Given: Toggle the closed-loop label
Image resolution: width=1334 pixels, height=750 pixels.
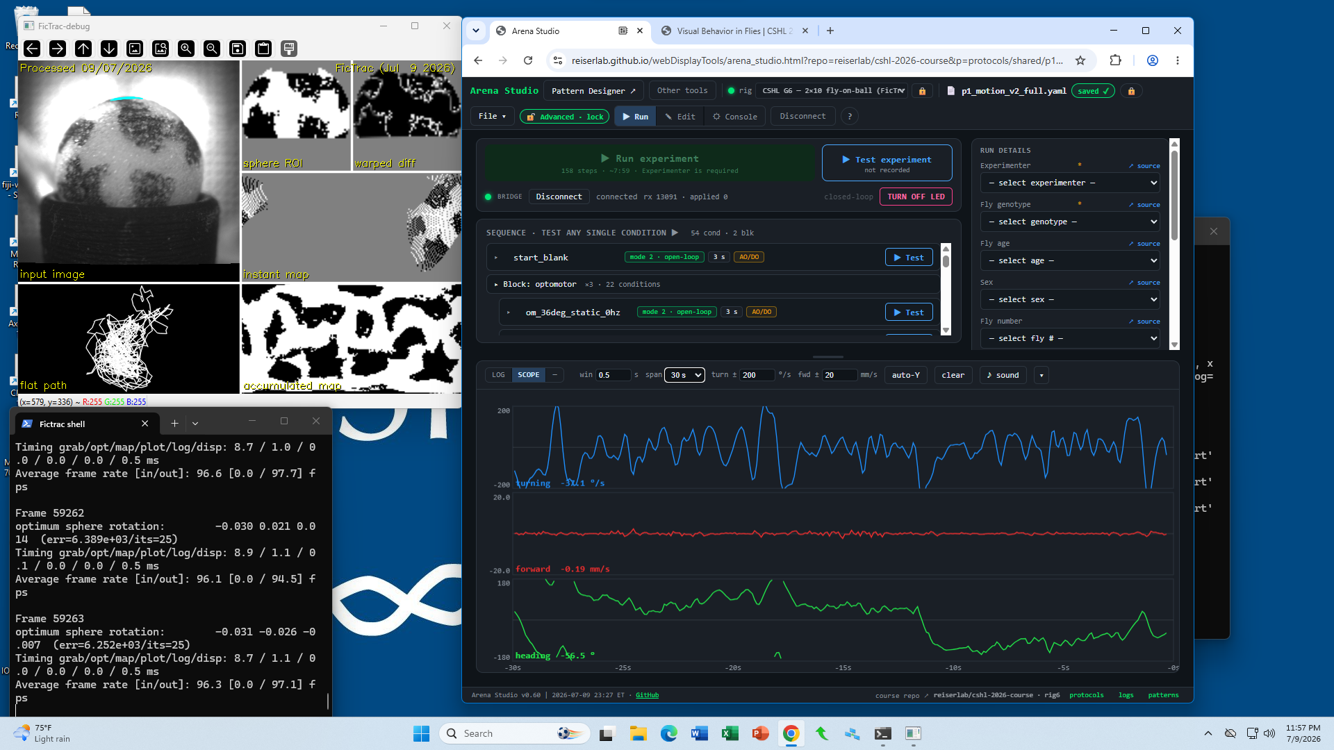Looking at the screenshot, I should 848,197.
